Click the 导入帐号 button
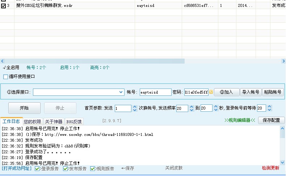This screenshot has width=286, height=176. (x=251, y=92)
